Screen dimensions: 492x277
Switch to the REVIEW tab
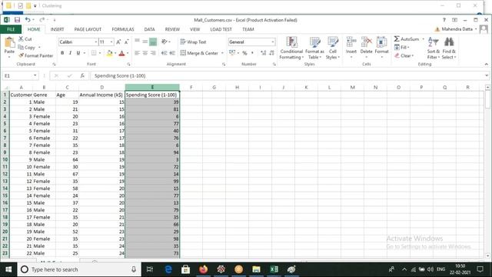click(x=172, y=29)
